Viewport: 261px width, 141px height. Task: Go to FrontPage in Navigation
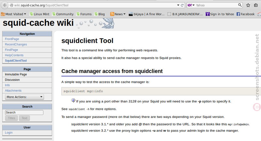[12, 39]
